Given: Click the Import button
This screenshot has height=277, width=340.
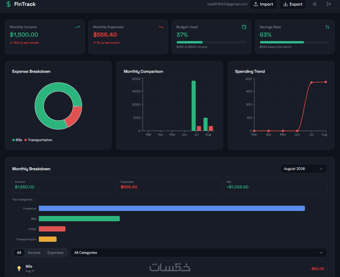Looking at the screenshot, I should click(x=263, y=4).
